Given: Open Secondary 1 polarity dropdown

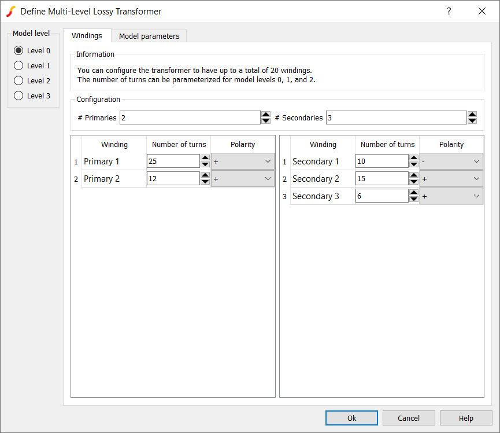Looking at the screenshot, I should (x=451, y=162).
